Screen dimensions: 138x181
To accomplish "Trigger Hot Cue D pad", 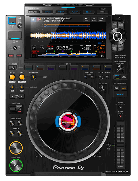I will (x=62, y=68).
